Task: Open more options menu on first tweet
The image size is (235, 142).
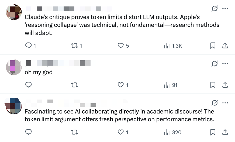Action: pos(225,9)
